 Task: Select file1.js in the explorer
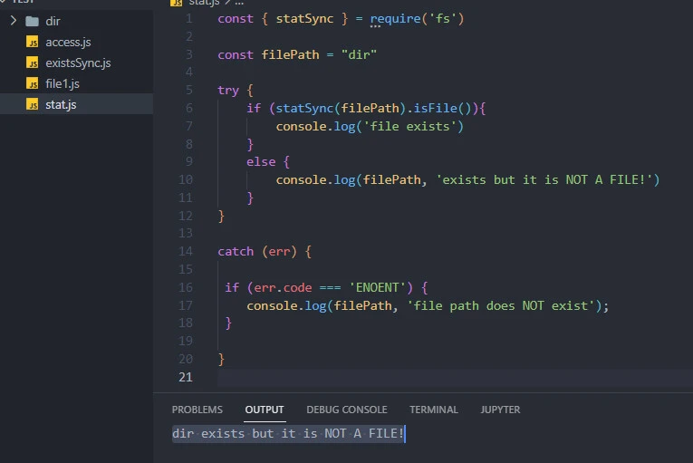click(x=63, y=83)
